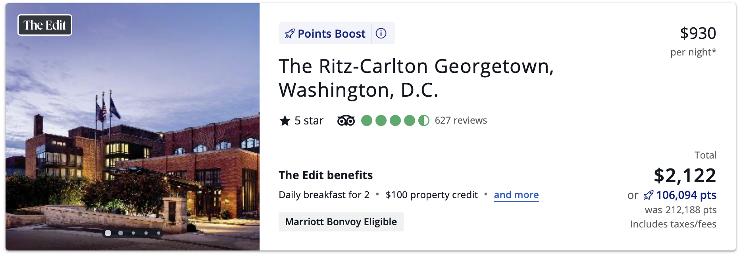This screenshot has height=256, width=743.
Task: Select the third photo carousel dot
Action: [x=133, y=233]
